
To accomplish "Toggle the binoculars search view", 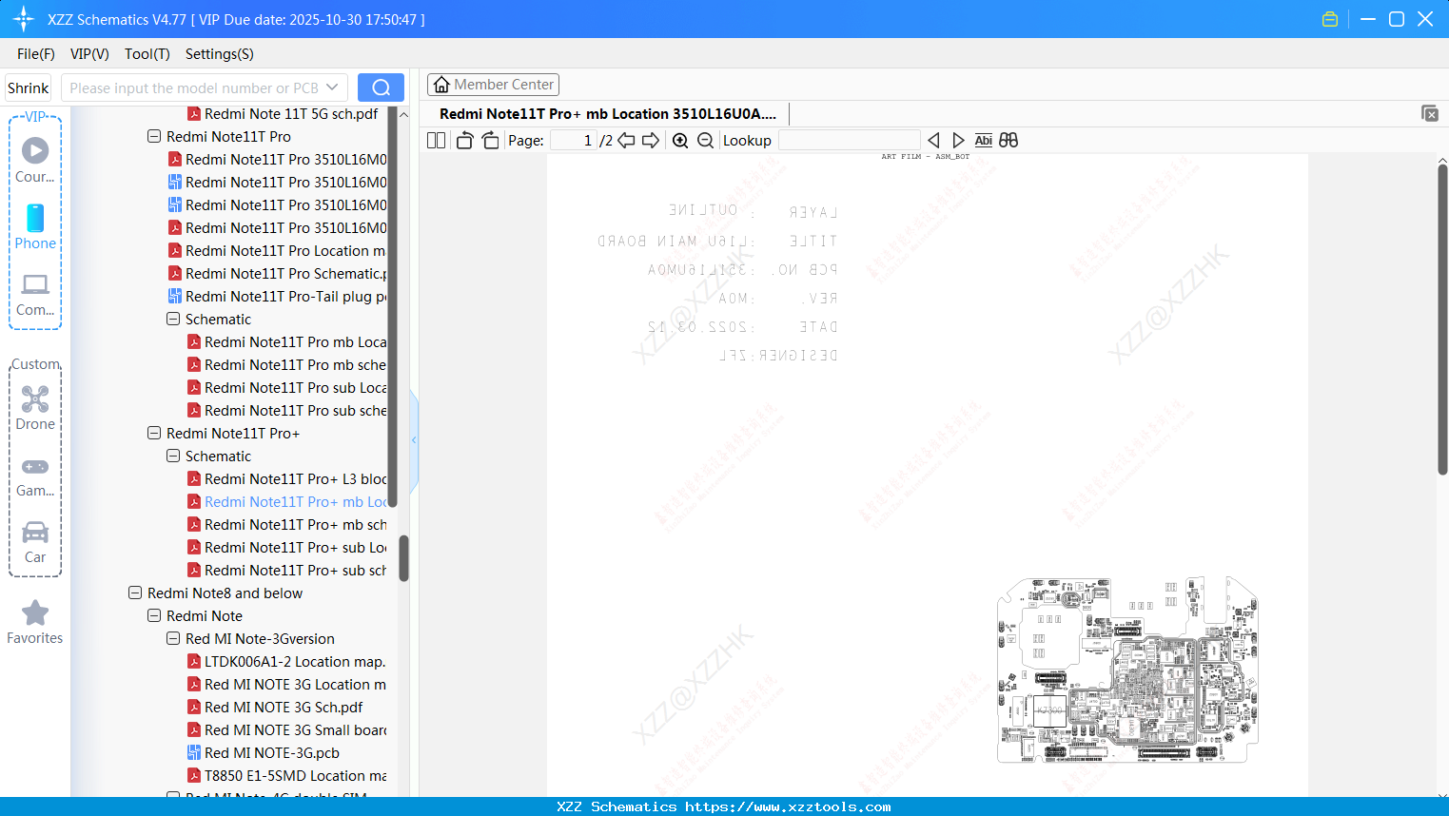I will (1008, 140).
